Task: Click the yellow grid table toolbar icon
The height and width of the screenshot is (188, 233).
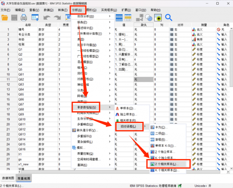Action: tap(128, 18)
